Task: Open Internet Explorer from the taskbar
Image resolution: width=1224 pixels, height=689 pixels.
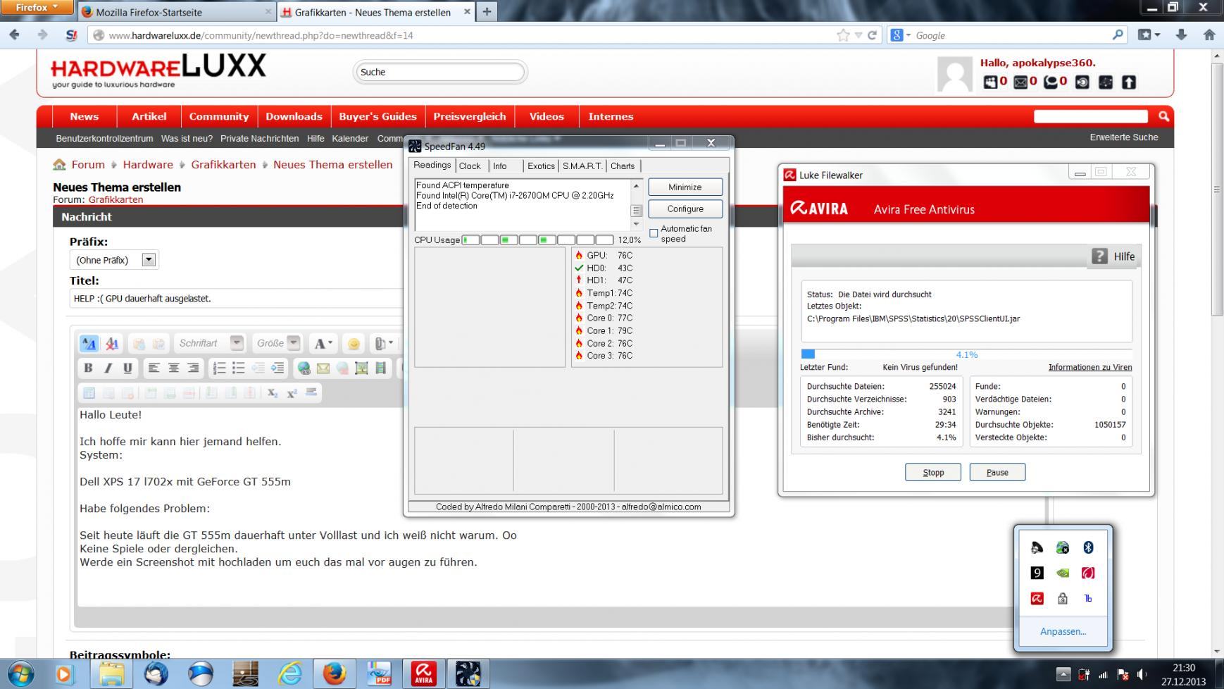Action: click(289, 674)
